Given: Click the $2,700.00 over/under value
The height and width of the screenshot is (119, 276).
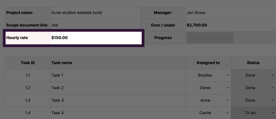Looking at the screenshot, I should 197,25.
